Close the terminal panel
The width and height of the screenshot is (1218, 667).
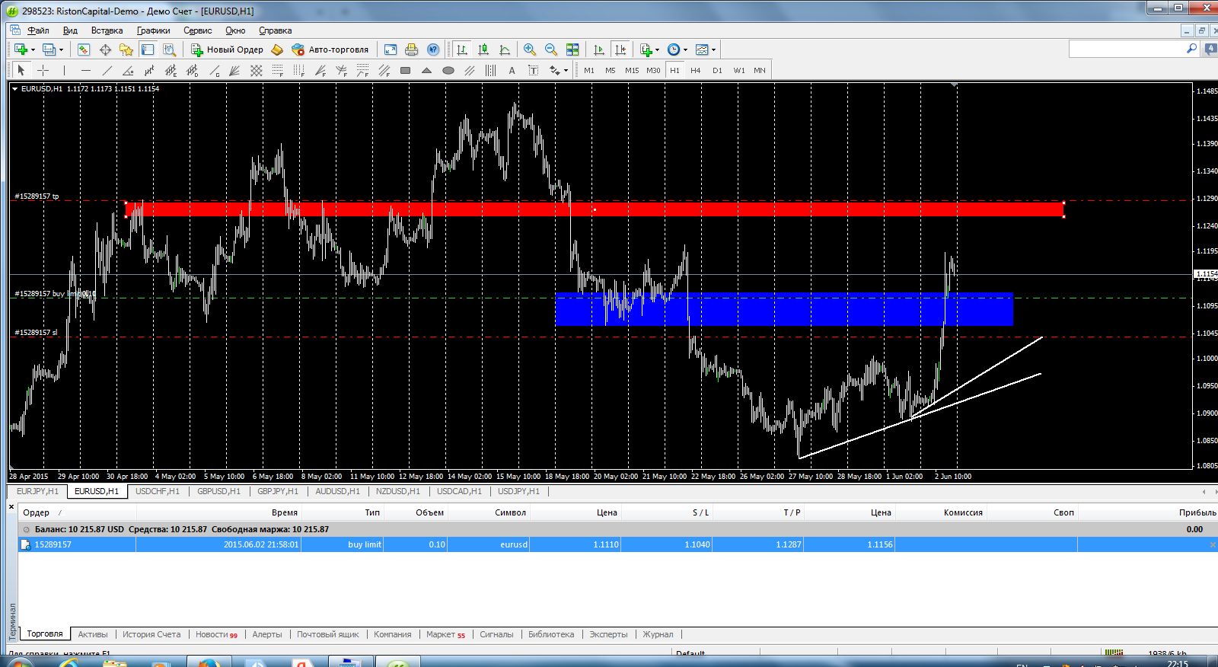[x=11, y=506]
